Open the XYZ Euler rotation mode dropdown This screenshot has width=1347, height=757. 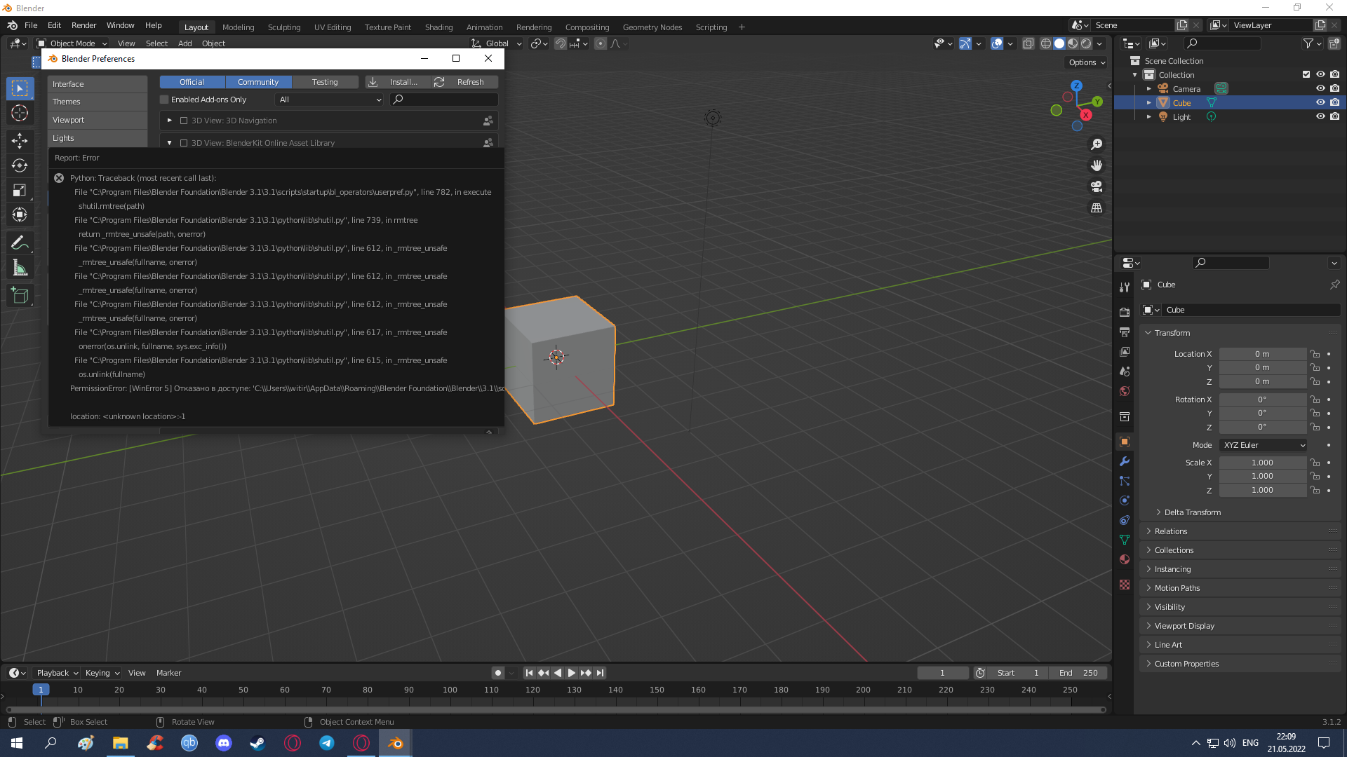tap(1262, 444)
